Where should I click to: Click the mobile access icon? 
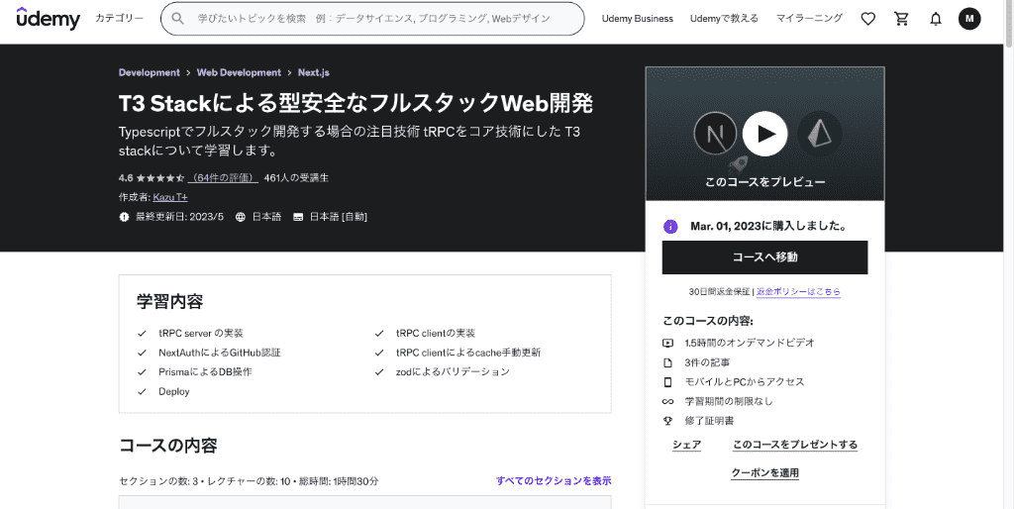[x=668, y=381]
